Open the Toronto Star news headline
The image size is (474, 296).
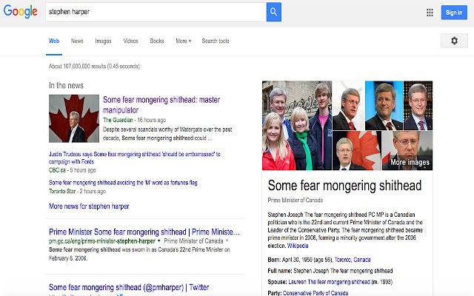(x=123, y=183)
